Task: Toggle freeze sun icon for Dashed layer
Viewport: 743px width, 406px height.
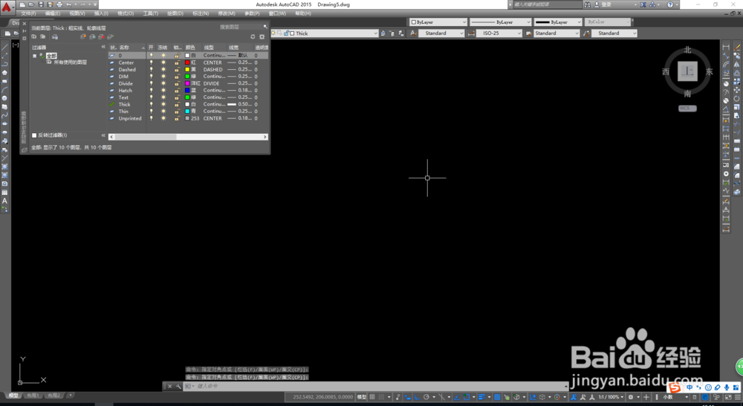Action: [x=163, y=69]
